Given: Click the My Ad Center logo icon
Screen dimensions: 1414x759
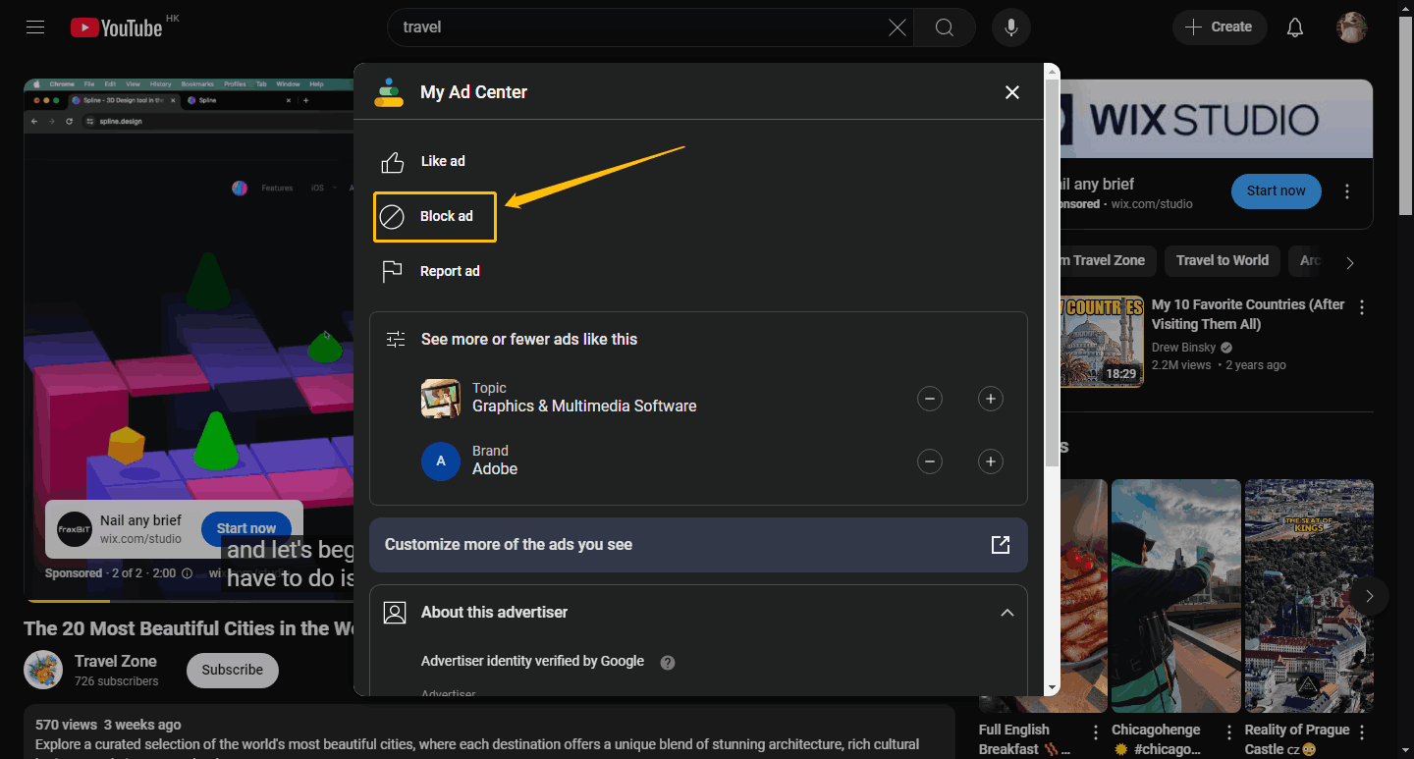Looking at the screenshot, I should 389,92.
